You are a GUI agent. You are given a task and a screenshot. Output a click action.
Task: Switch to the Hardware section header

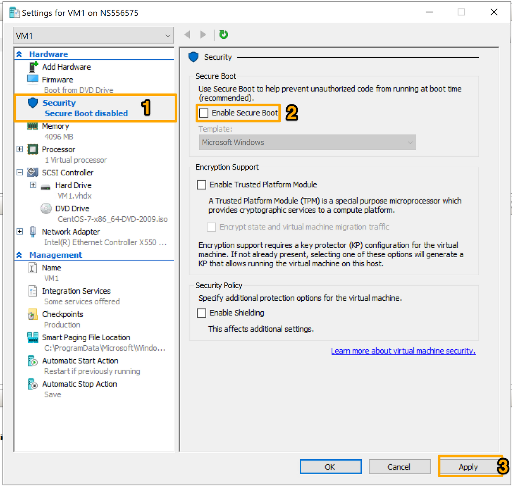coord(48,54)
